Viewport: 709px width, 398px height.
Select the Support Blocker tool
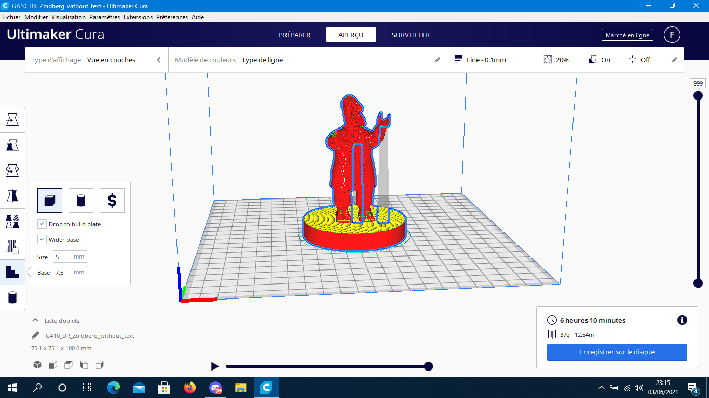[12, 246]
